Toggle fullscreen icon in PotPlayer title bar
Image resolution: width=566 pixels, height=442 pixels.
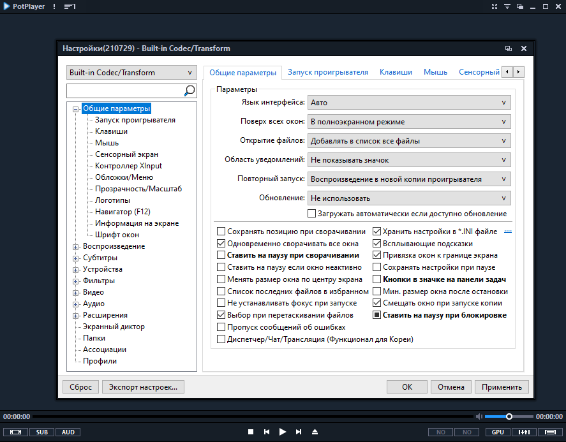(x=495, y=6)
